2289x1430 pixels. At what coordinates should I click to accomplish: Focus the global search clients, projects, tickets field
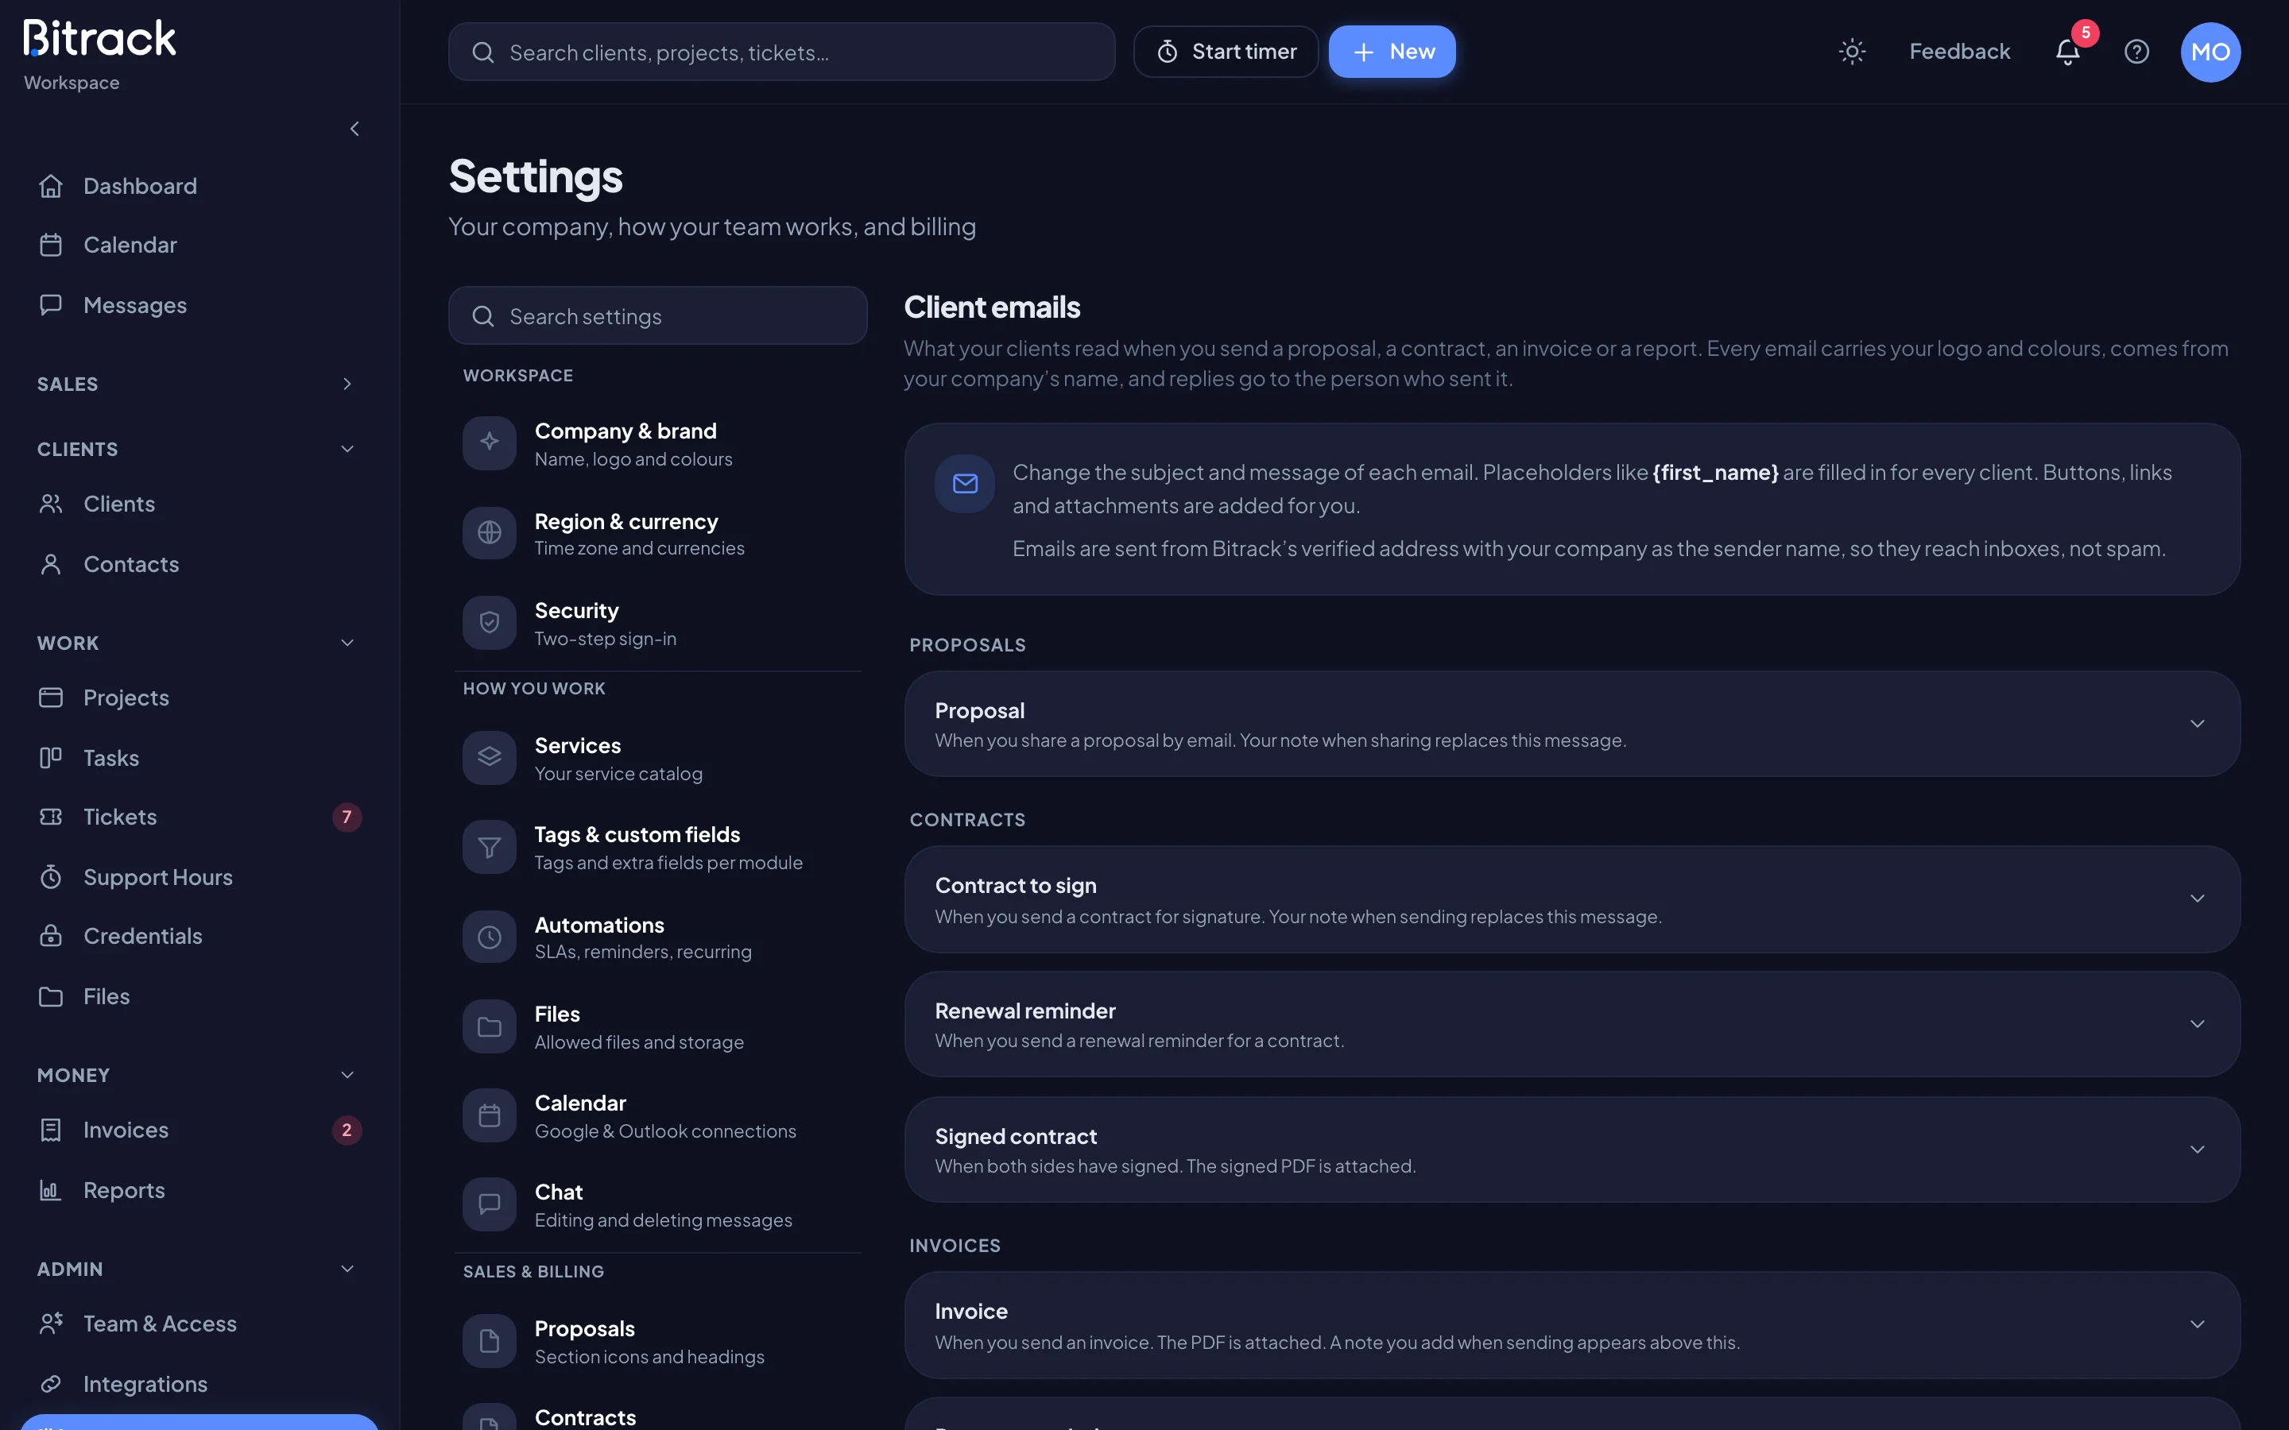click(781, 52)
